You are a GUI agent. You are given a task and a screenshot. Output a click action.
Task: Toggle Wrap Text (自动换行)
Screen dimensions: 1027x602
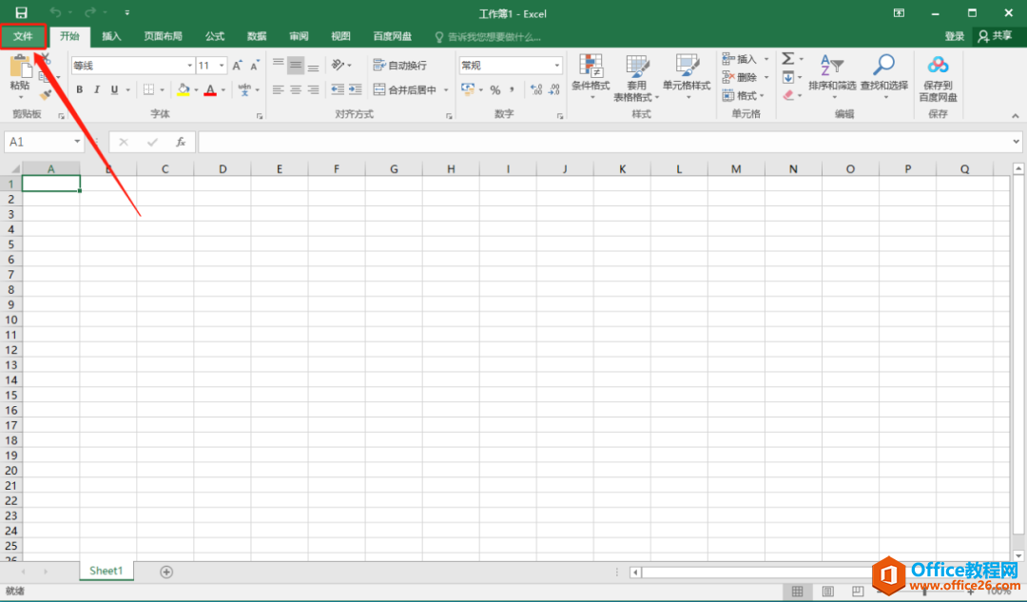coord(399,65)
